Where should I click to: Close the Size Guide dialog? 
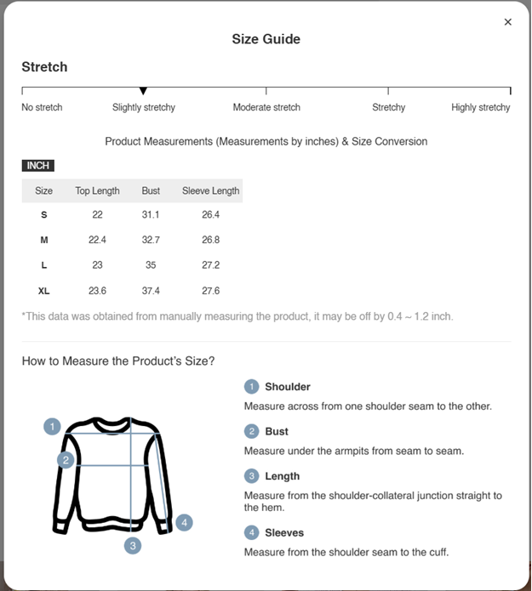coord(508,22)
